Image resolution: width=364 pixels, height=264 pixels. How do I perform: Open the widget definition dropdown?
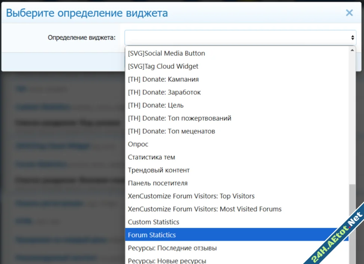click(240, 37)
